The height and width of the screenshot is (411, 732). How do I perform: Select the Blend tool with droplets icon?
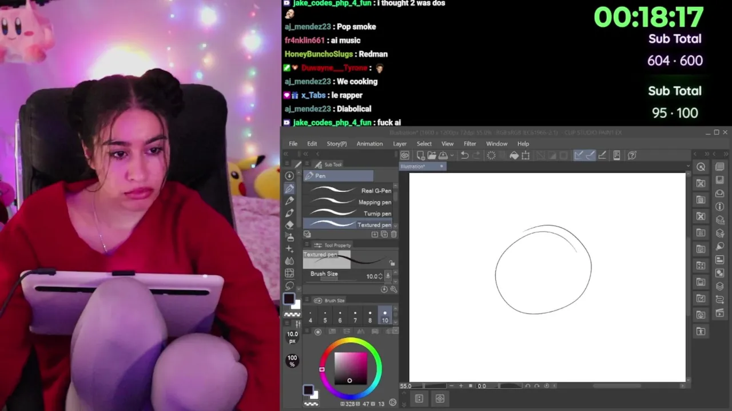pyautogui.click(x=289, y=261)
